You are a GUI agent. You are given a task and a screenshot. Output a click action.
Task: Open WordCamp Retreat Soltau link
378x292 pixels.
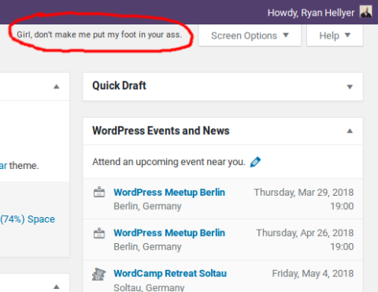(x=170, y=274)
